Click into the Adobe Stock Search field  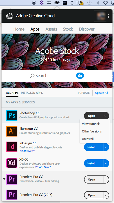52,76
